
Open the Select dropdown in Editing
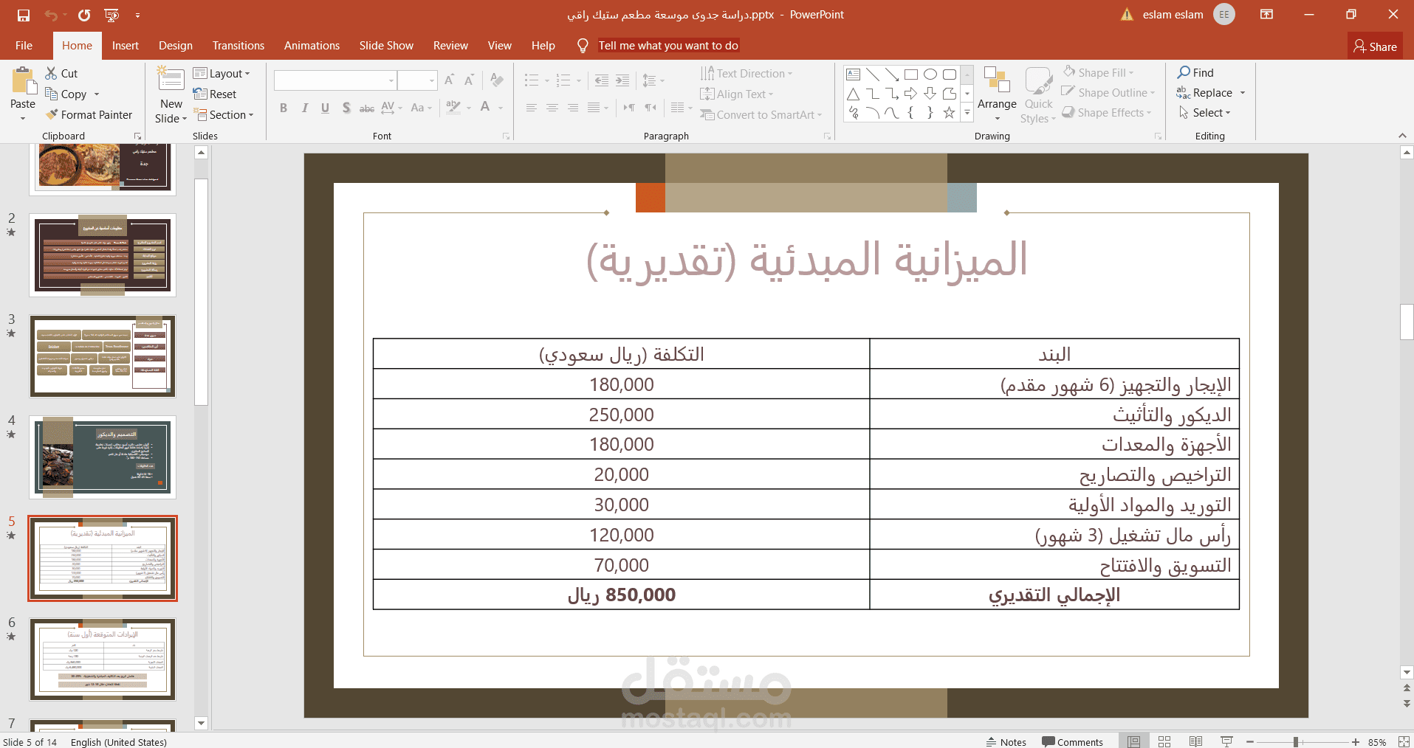click(1205, 113)
